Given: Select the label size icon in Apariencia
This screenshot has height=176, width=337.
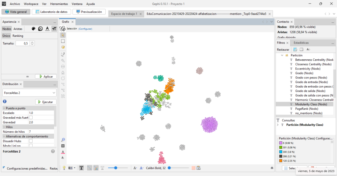Looking at the screenshot, I should point(54,29).
